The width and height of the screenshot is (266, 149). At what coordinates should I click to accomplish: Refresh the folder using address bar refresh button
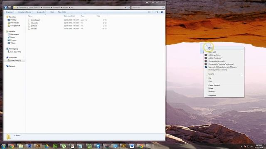pyautogui.click(x=129, y=7)
